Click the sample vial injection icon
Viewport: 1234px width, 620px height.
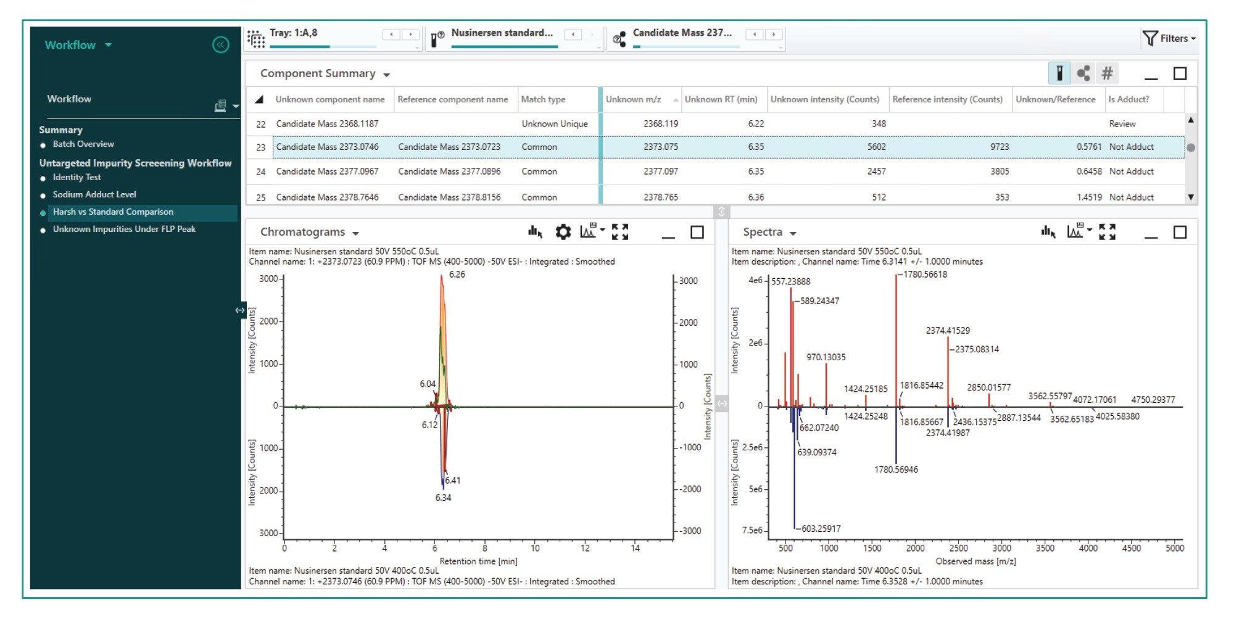coord(437,39)
